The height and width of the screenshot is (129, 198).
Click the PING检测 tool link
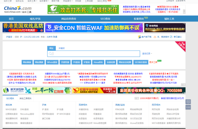click(x=120, y=110)
